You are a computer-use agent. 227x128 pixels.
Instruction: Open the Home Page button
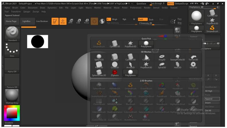pos(12,21)
